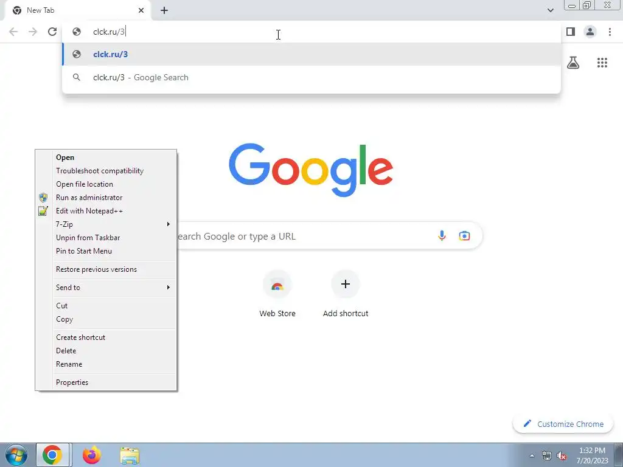The image size is (623, 467).
Task: Select Open in the context menu
Action: 106,157
